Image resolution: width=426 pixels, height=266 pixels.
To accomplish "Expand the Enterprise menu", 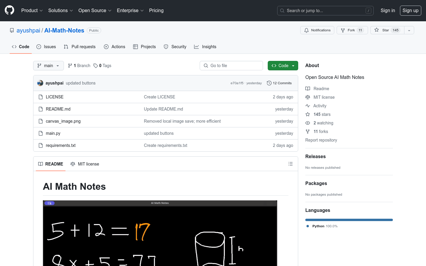I will click(x=130, y=10).
